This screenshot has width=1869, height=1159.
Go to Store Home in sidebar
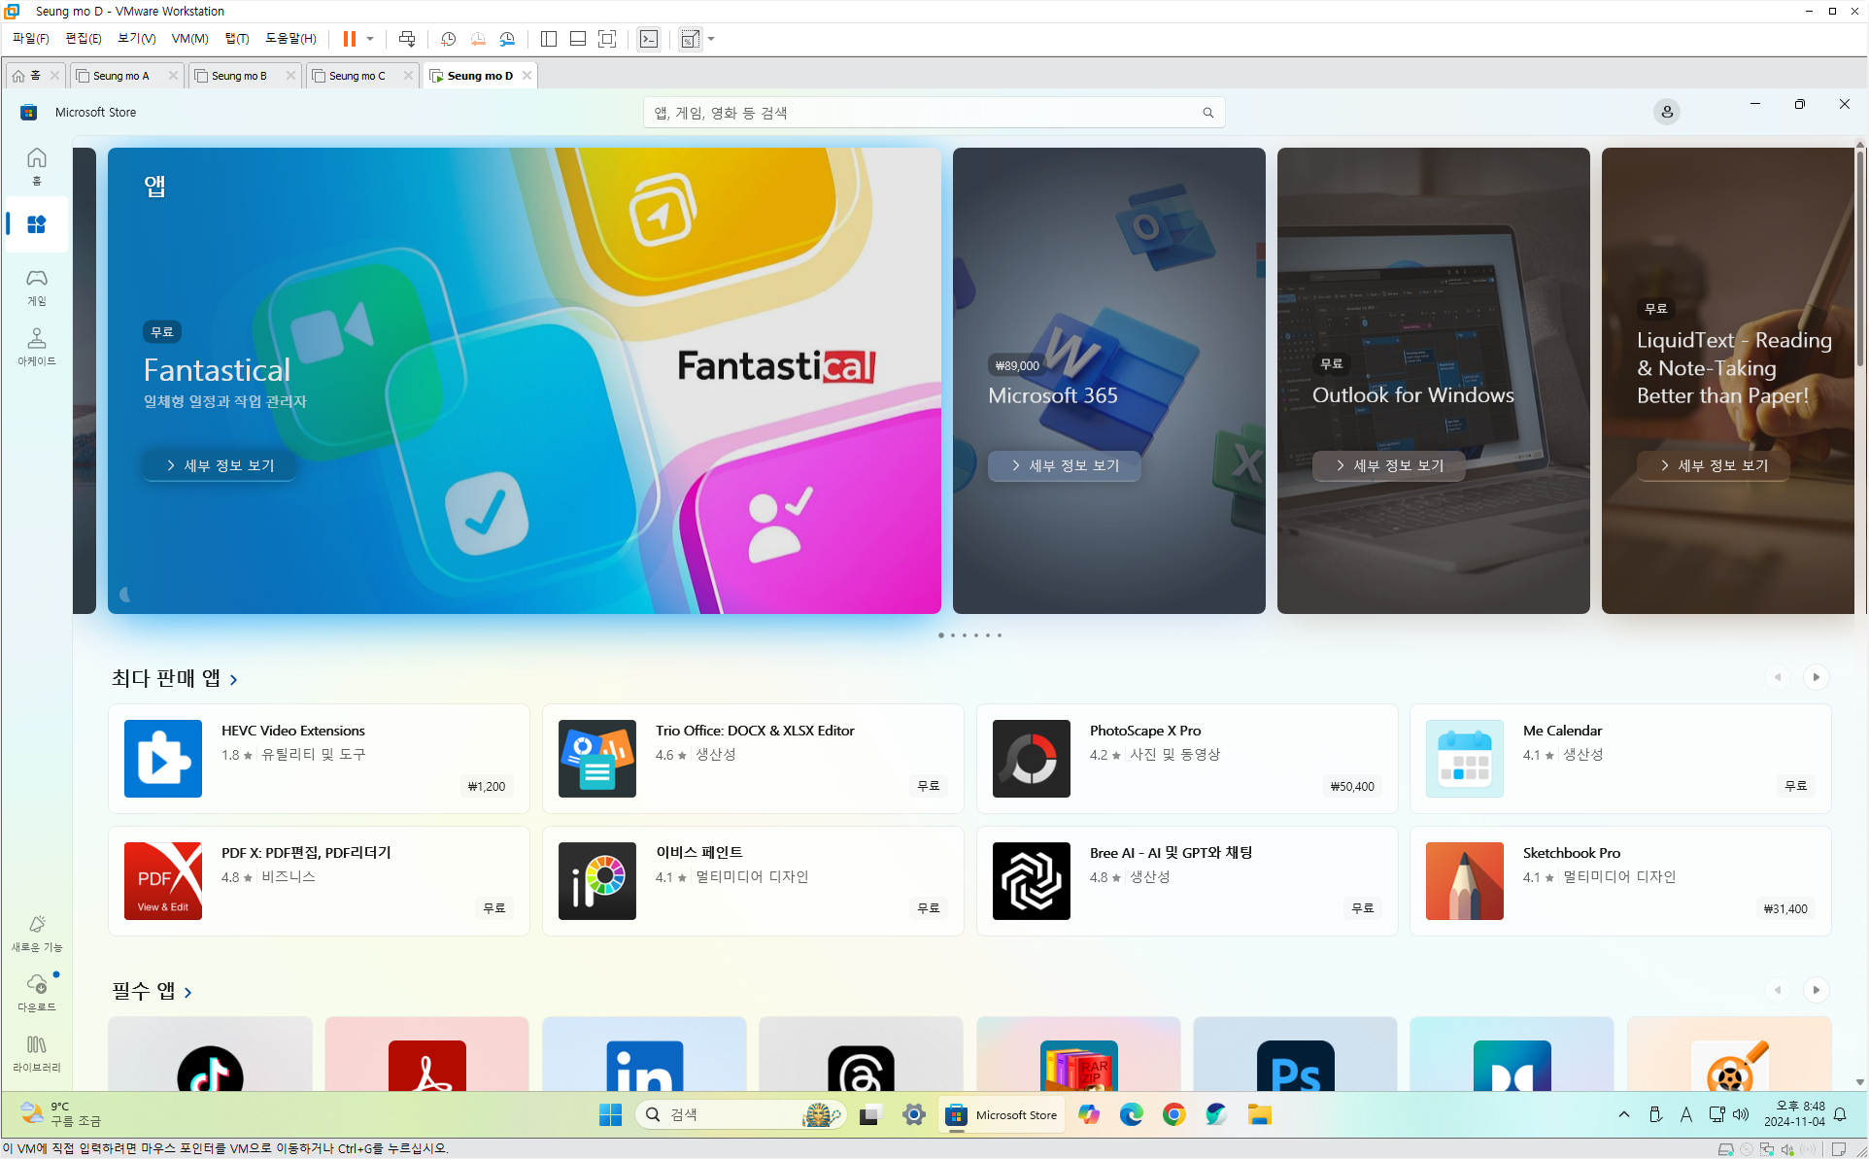point(37,165)
